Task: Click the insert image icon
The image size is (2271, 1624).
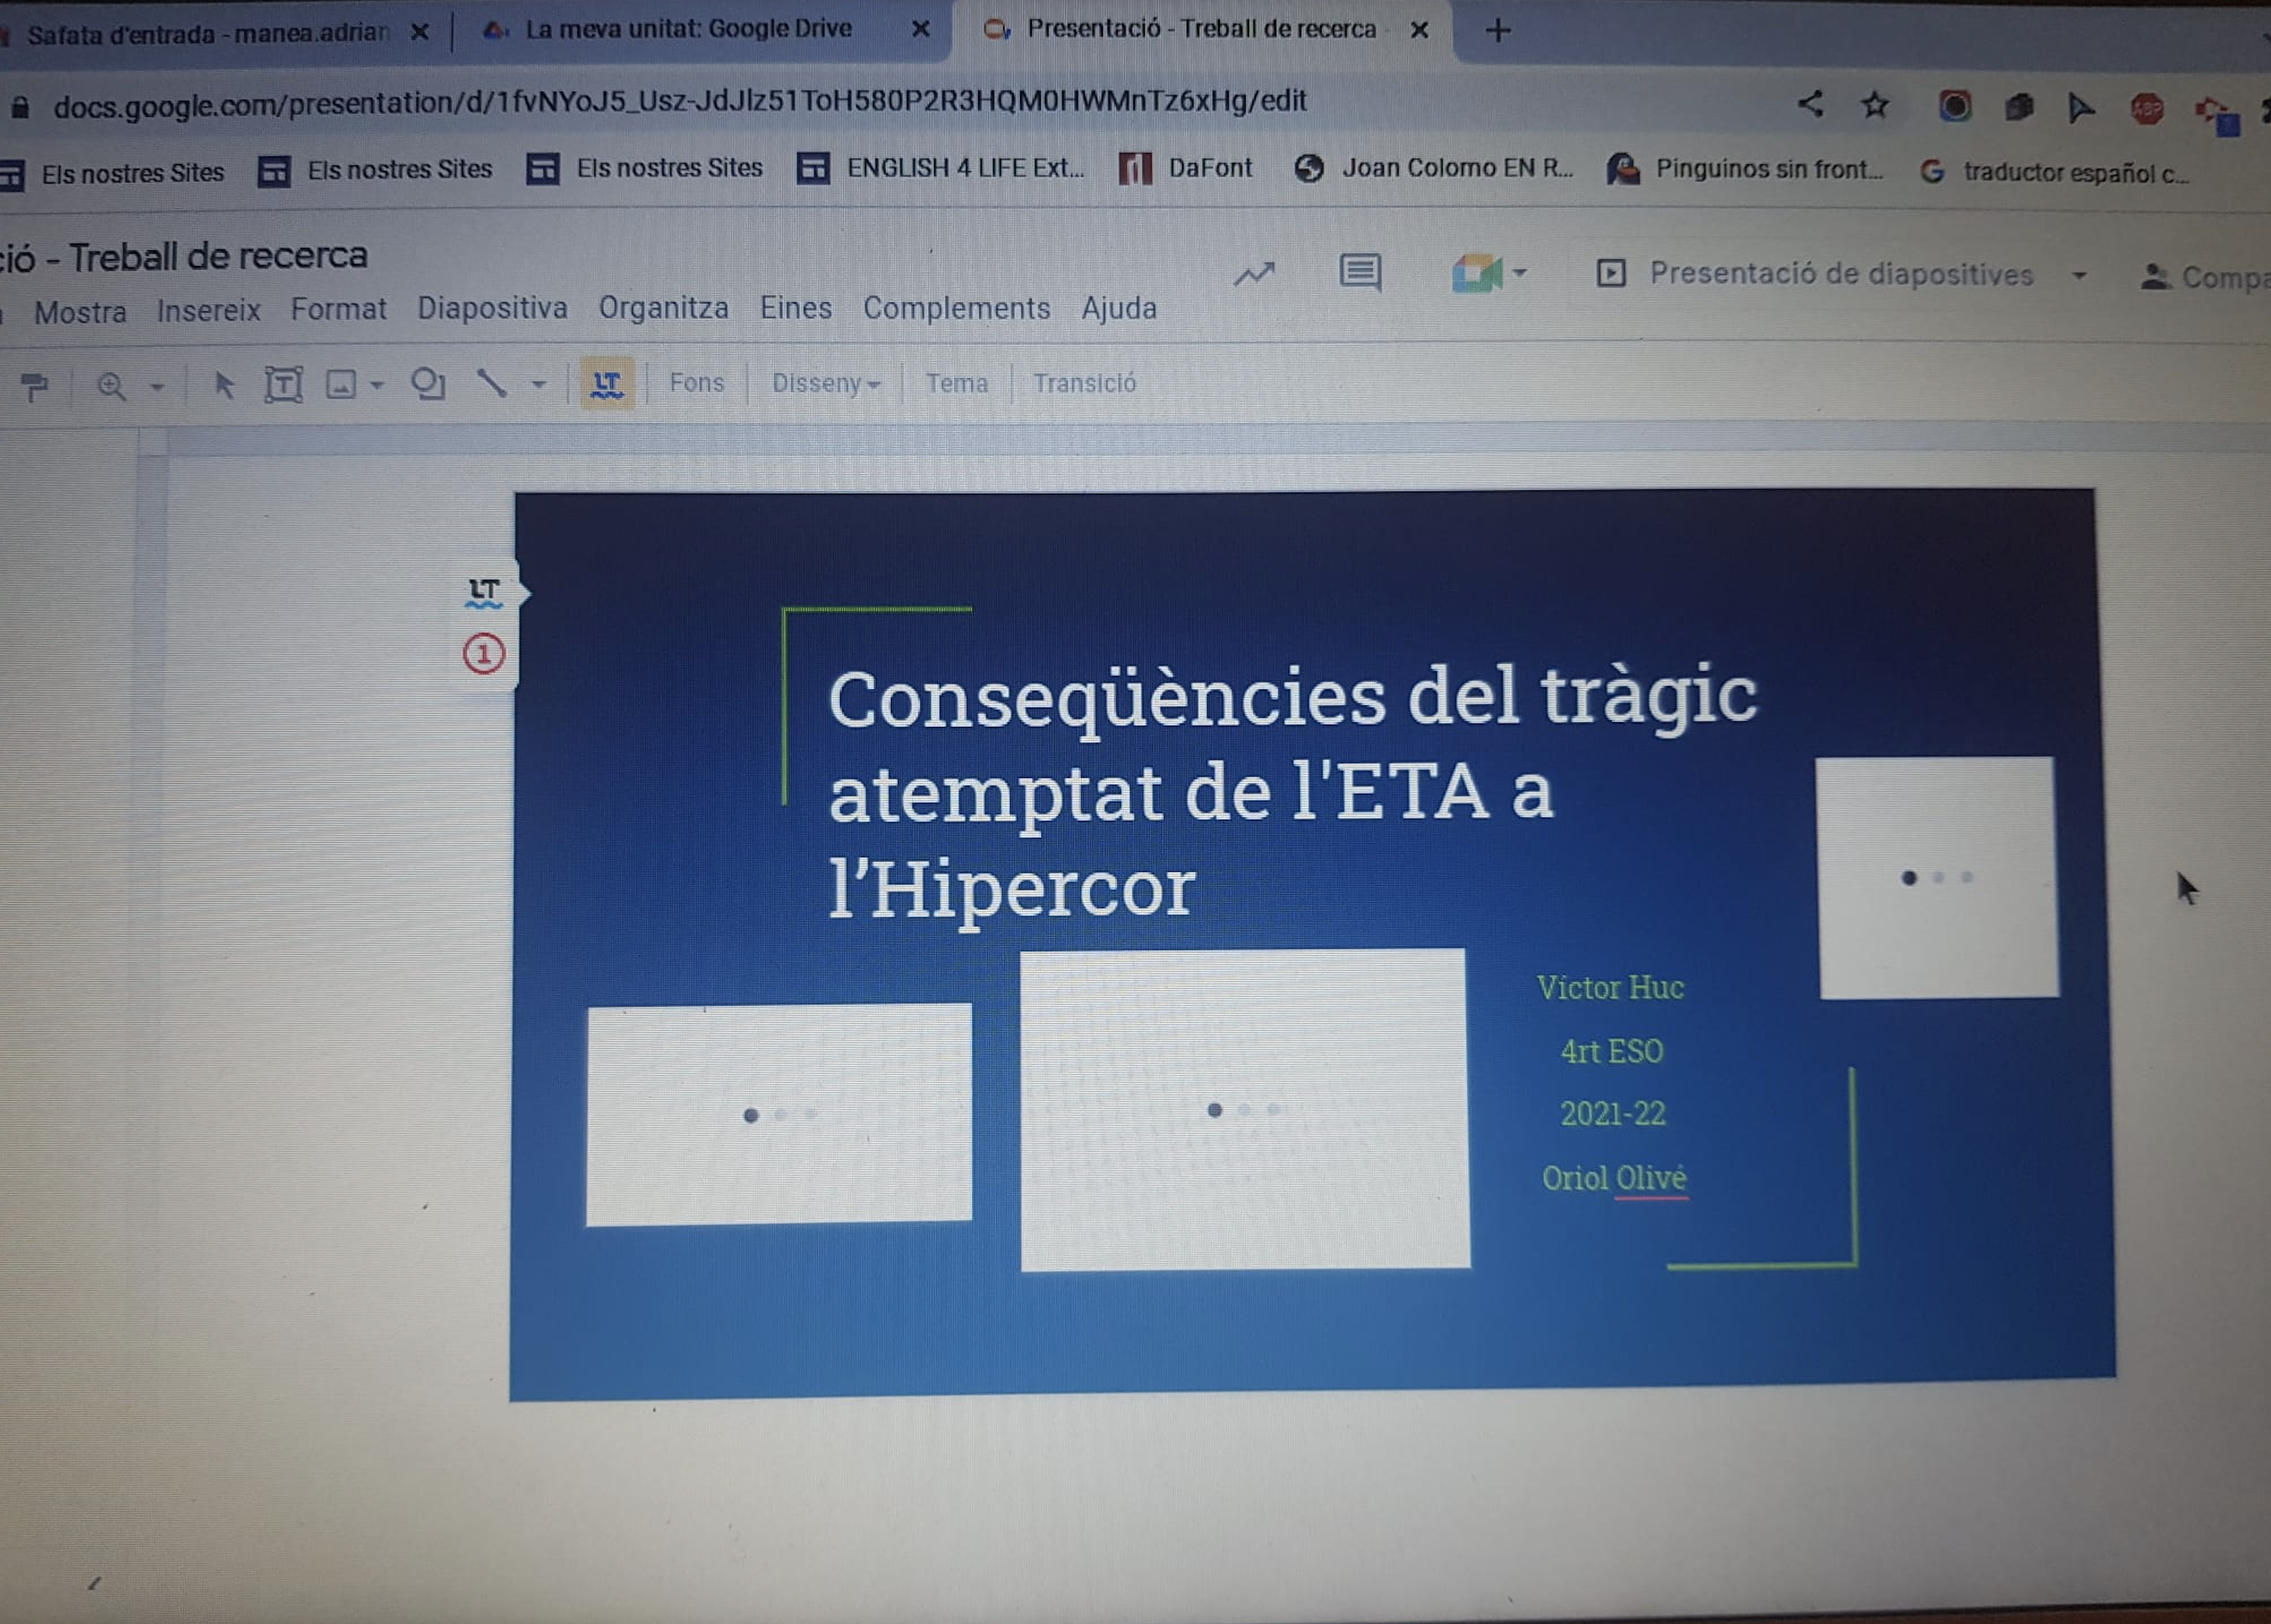Action: [341, 384]
